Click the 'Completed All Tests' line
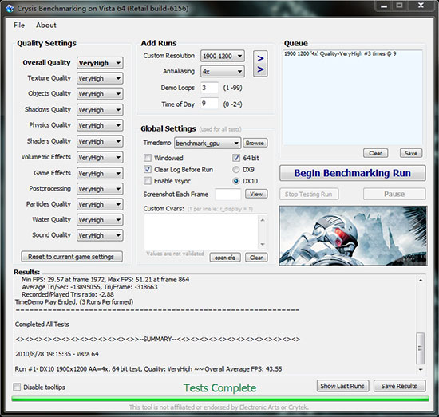The height and width of the screenshot is (417, 439). coord(42,325)
